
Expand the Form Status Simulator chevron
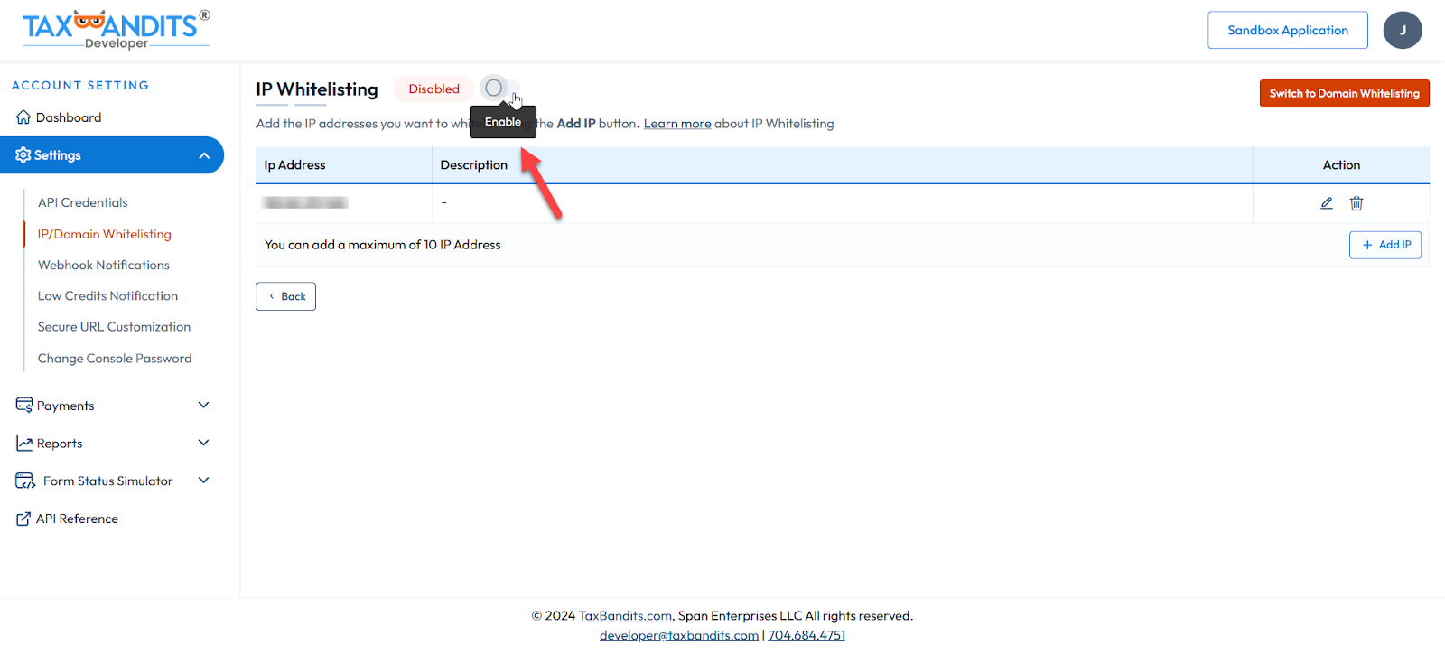point(204,481)
